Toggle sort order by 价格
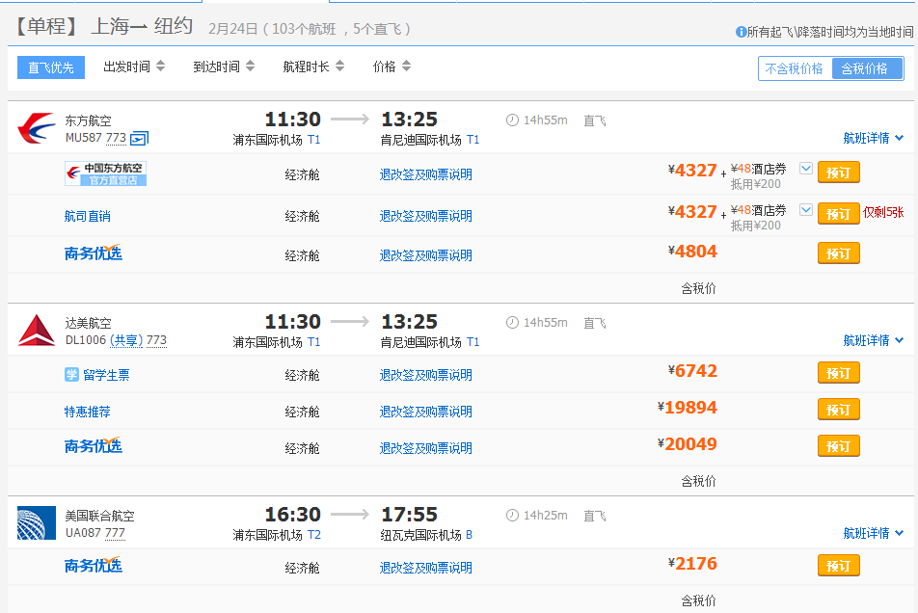 [x=391, y=67]
